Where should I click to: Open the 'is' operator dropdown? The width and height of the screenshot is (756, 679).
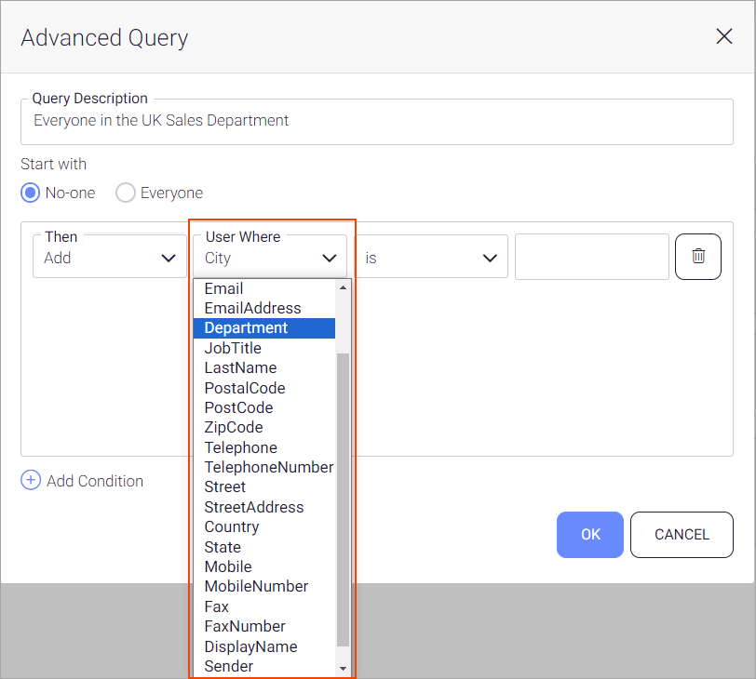[431, 258]
